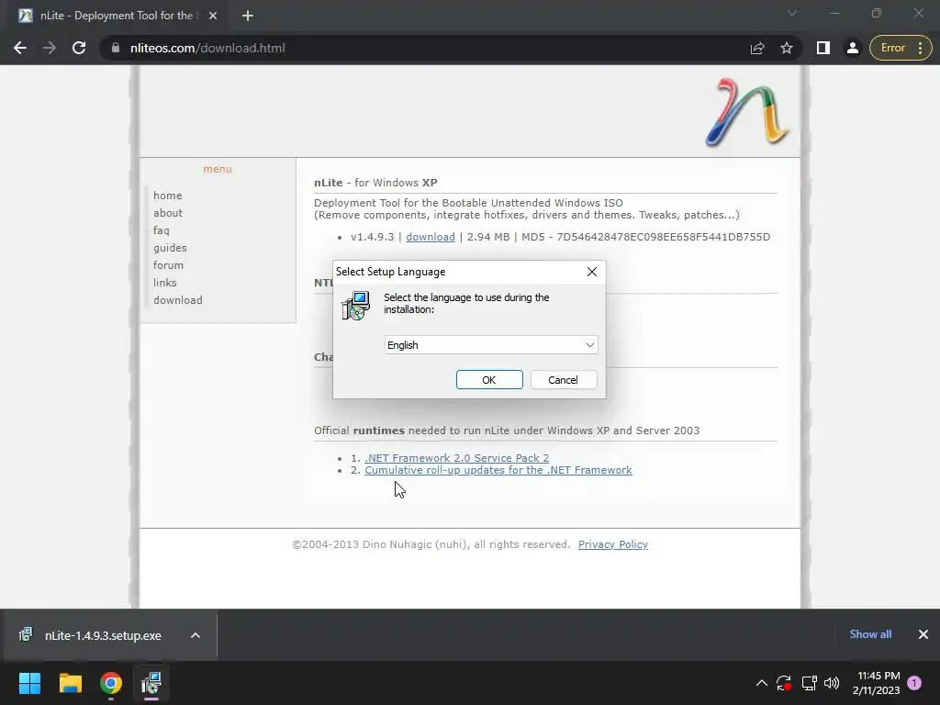940x705 pixels.
Task: Expand options chevron for nLite-1.4.9.3.setup.exe download
Action: point(196,635)
